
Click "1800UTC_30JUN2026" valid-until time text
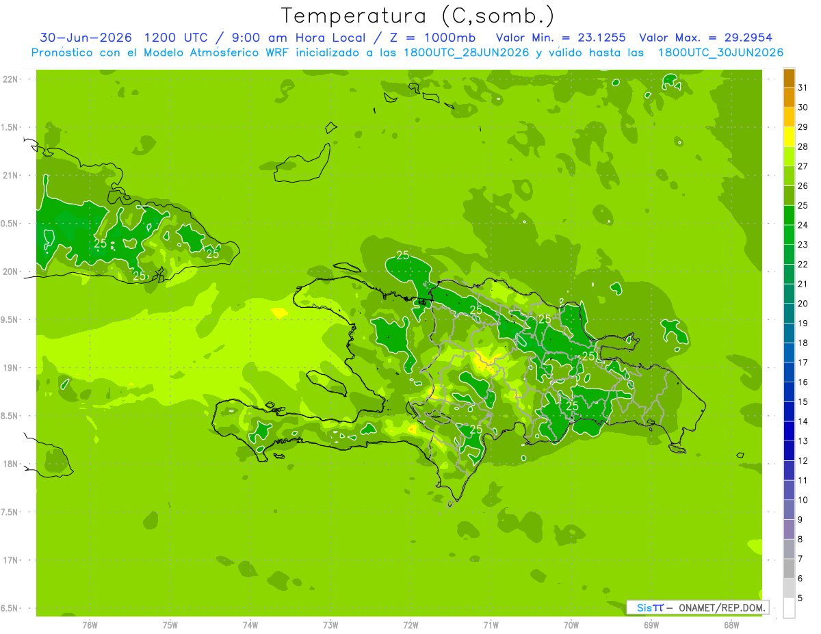coord(720,53)
